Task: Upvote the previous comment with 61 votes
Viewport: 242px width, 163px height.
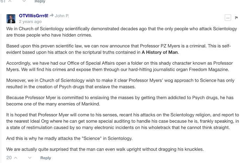Action: pyautogui.click(x=10, y=1)
